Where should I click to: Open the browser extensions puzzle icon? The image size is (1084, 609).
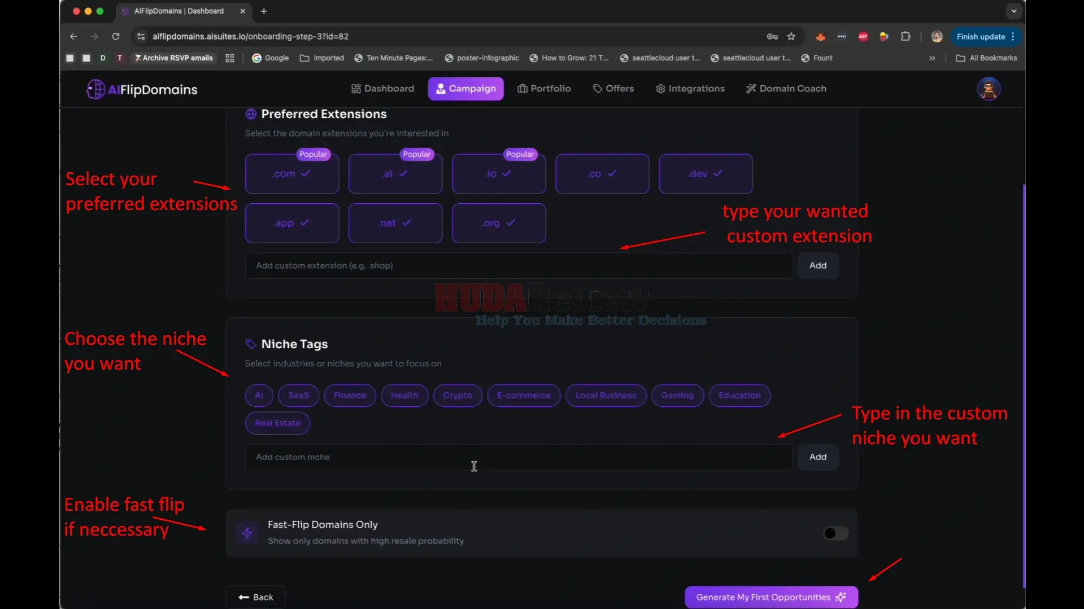click(905, 36)
